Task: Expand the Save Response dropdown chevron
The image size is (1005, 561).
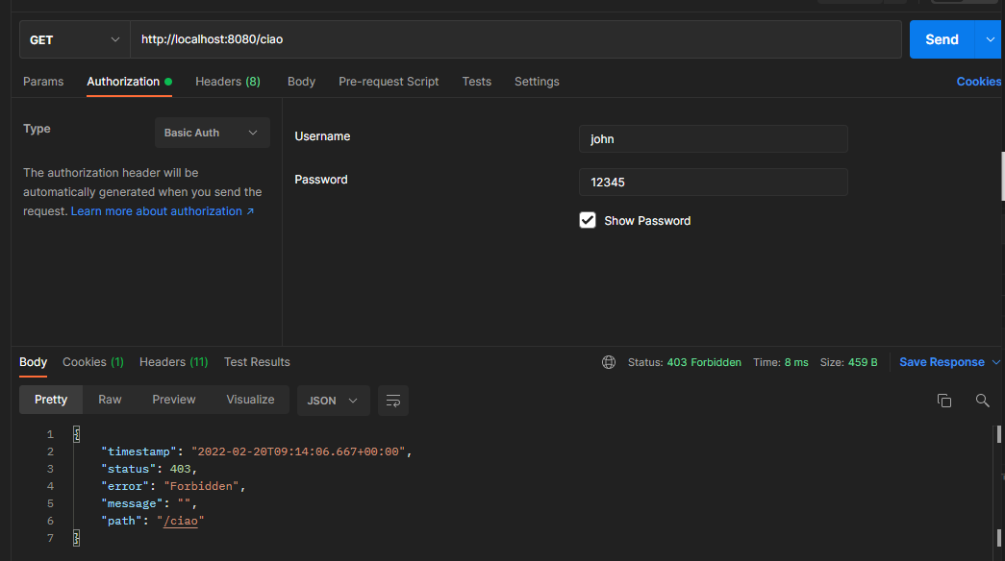Action: click(x=996, y=362)
